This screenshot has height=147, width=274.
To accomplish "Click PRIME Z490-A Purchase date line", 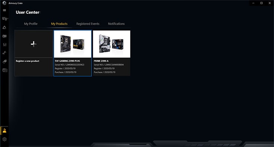I will point(104,72).
